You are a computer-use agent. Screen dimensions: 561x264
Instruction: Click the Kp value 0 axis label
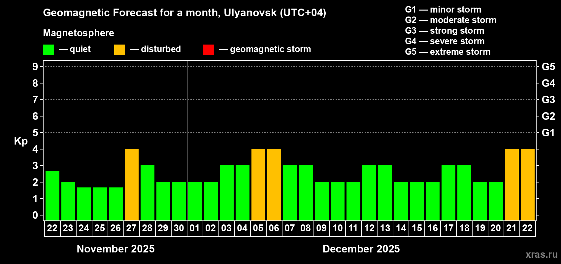pos(35,215)
